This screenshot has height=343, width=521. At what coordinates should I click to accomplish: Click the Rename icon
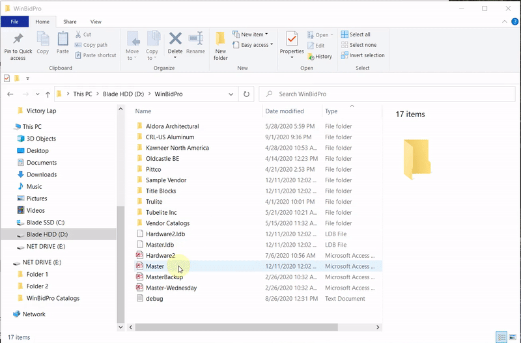coord(196,38)
